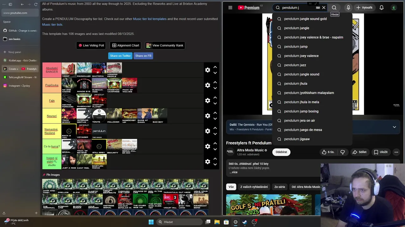Image resolution: width=405 pixels, height=227 pixels.
Task: Open Windows Start menu
Action: click(151, 222)
